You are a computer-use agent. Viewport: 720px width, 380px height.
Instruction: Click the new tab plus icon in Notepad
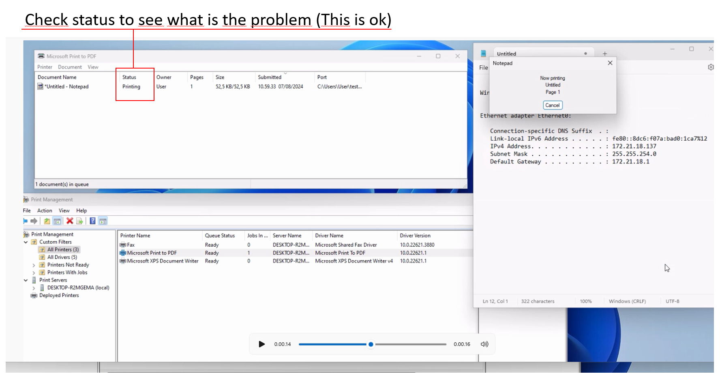(x=604, y=54)
